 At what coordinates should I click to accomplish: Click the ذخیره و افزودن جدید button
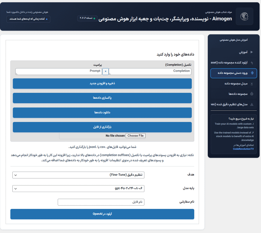[102, 84]
